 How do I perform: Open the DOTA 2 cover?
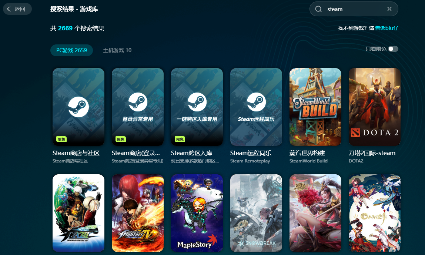[x=375, y=107]
